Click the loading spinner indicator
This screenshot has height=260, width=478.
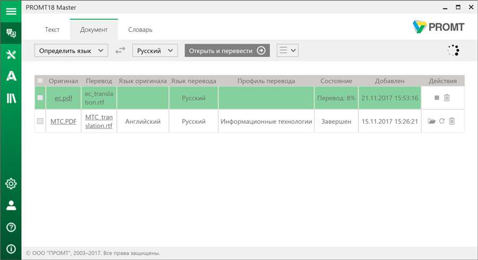tap(454, 50)
